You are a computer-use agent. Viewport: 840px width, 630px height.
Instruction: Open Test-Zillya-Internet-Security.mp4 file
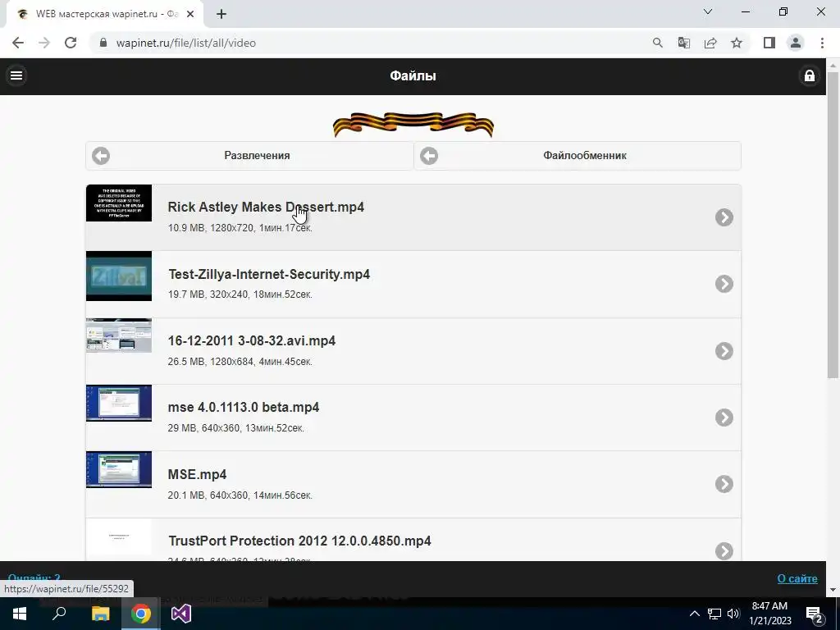[413, 284]
